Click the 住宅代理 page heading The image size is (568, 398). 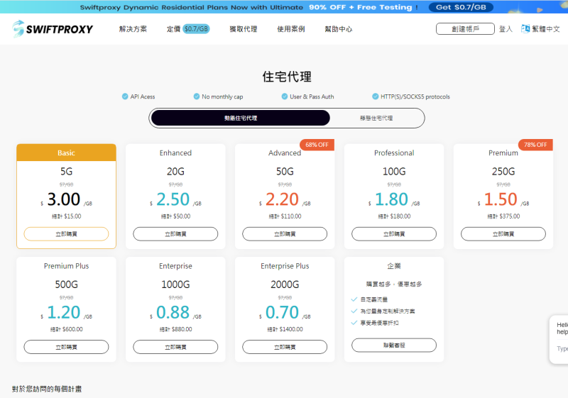tap(287, 77)
